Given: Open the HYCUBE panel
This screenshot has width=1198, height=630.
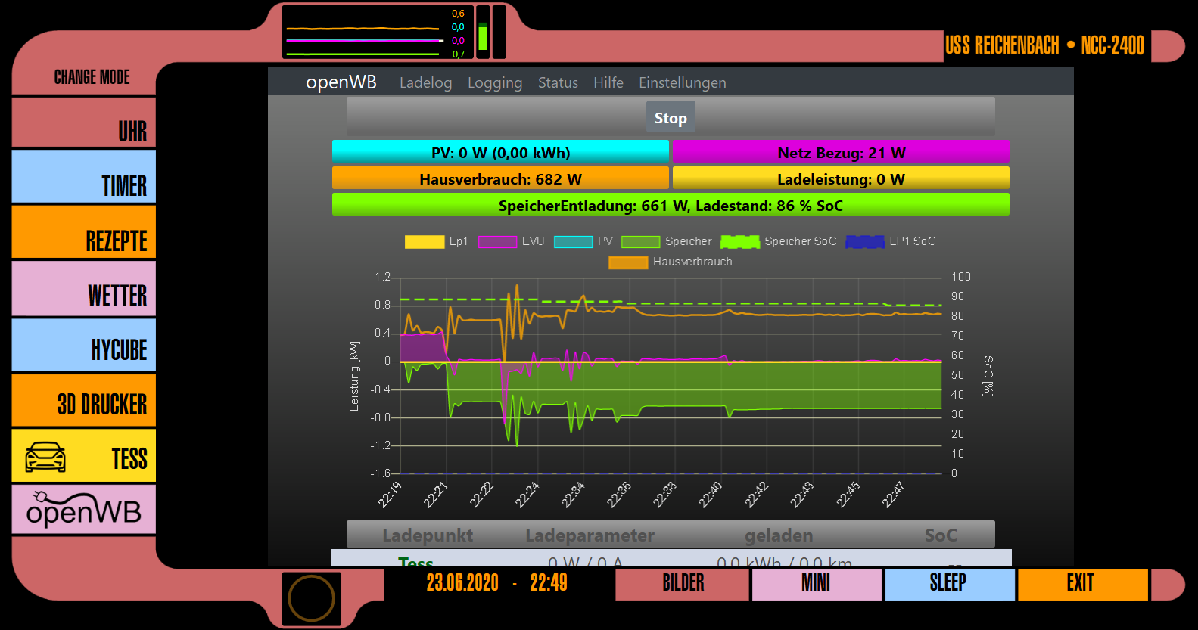Looking at the screenshot, I should (x=84, y=346).
